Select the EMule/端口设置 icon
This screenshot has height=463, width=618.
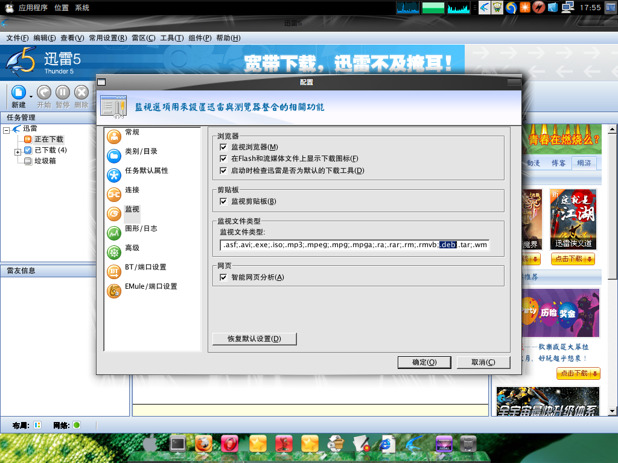pyautogui.click(x=114, y=291)
